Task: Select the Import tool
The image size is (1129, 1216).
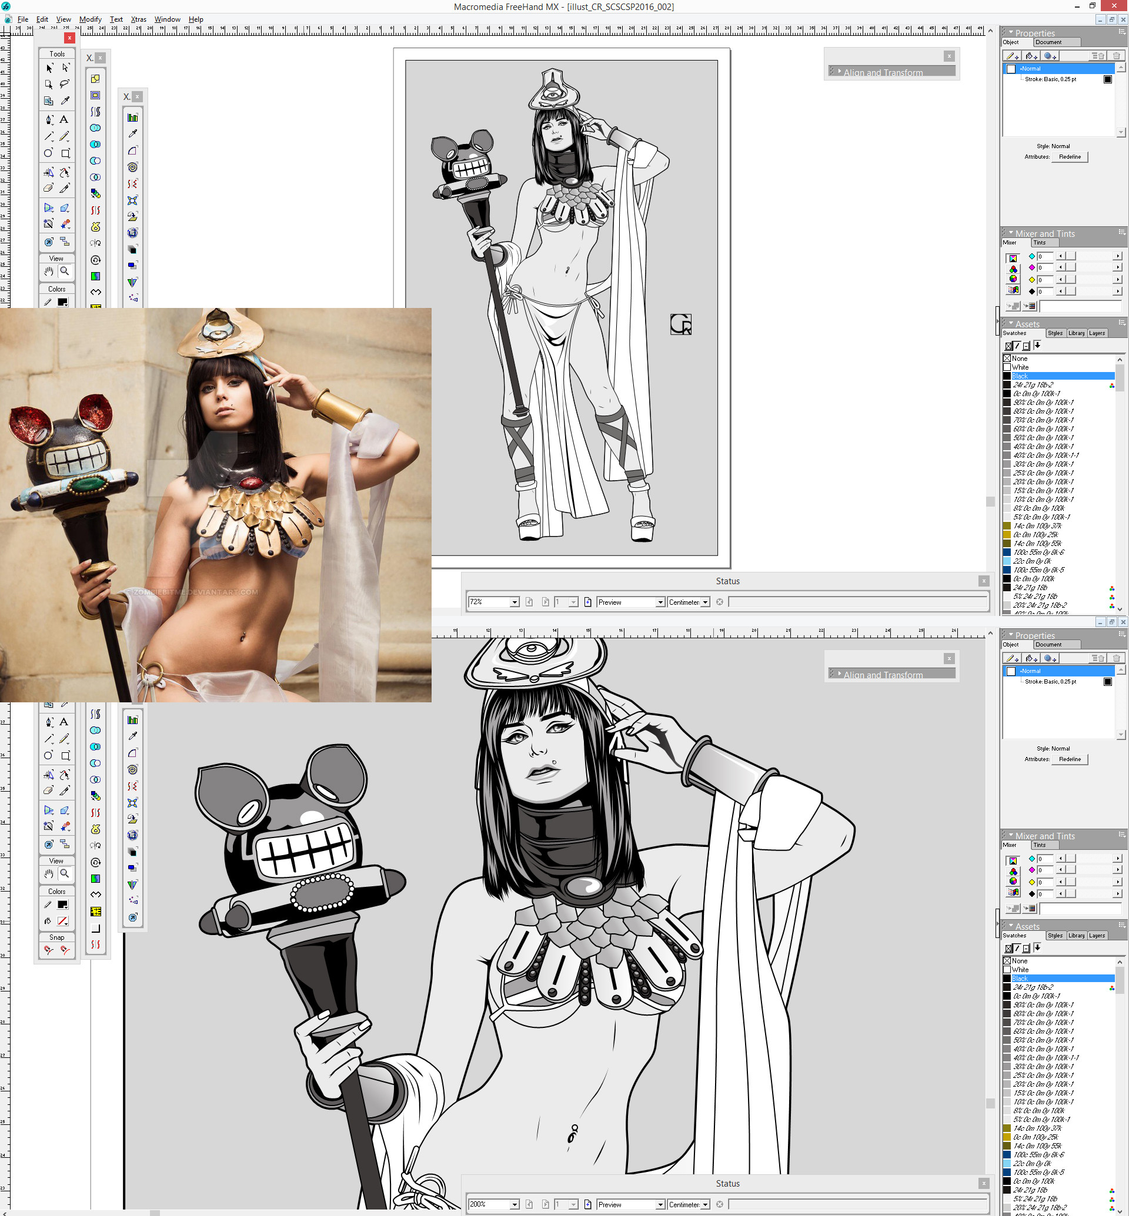Action: (49, 101)
